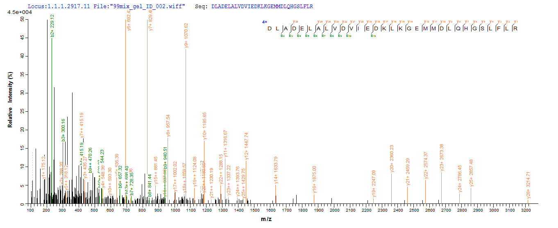
Task: Select the b3+ 300.16 peak label
Action: coord(64,130)
